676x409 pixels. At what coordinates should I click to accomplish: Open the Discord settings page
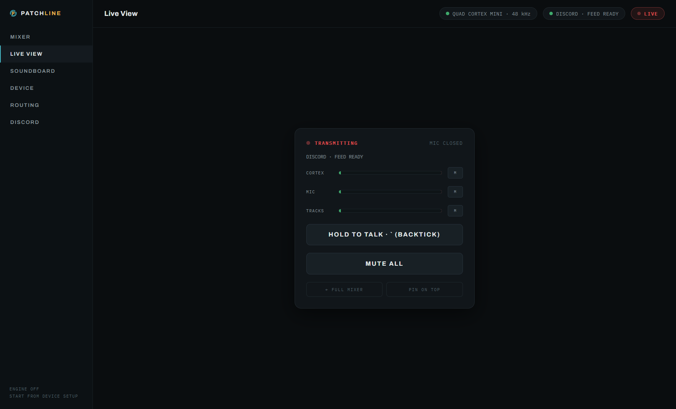pyautogui.click(x=46, y=122)
